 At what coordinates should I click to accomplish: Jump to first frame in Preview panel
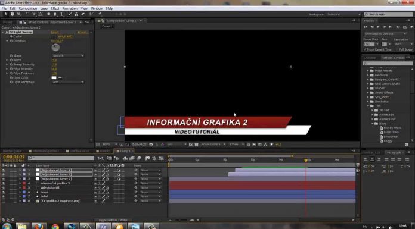click(366, 27)
